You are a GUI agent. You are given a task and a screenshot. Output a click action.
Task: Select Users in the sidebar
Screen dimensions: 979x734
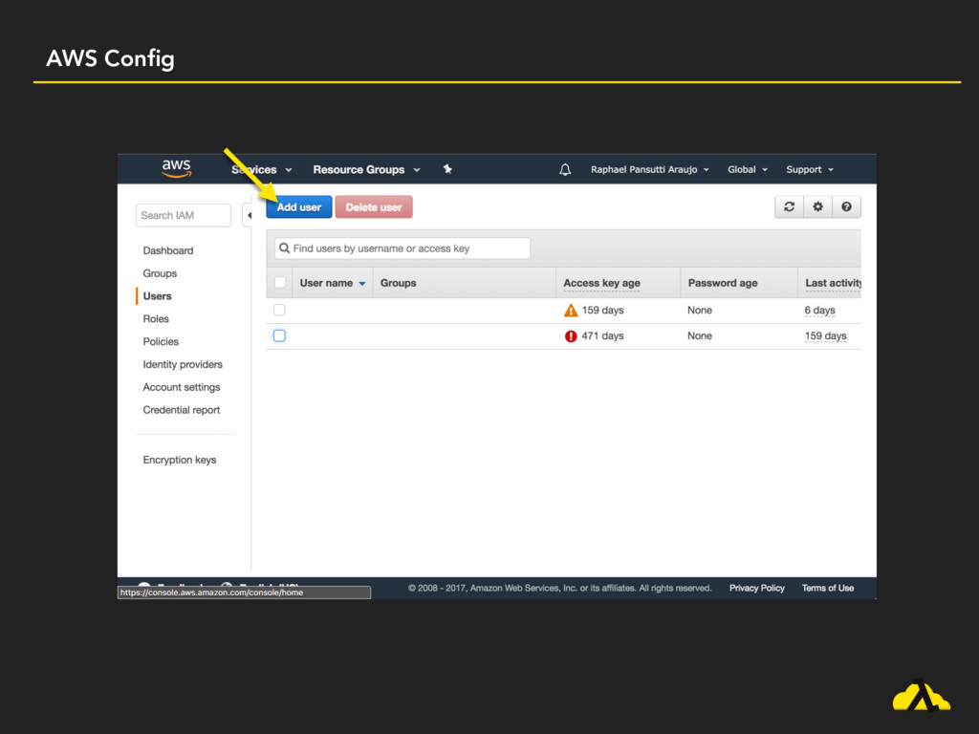coord(158,296)
